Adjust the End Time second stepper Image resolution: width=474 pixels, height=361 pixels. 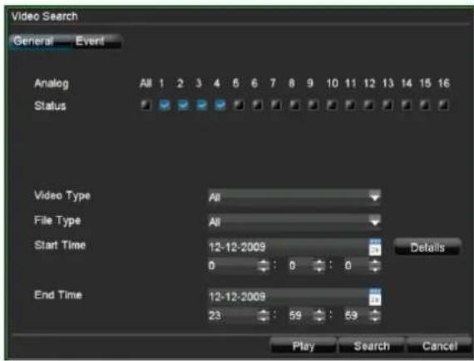375,315
